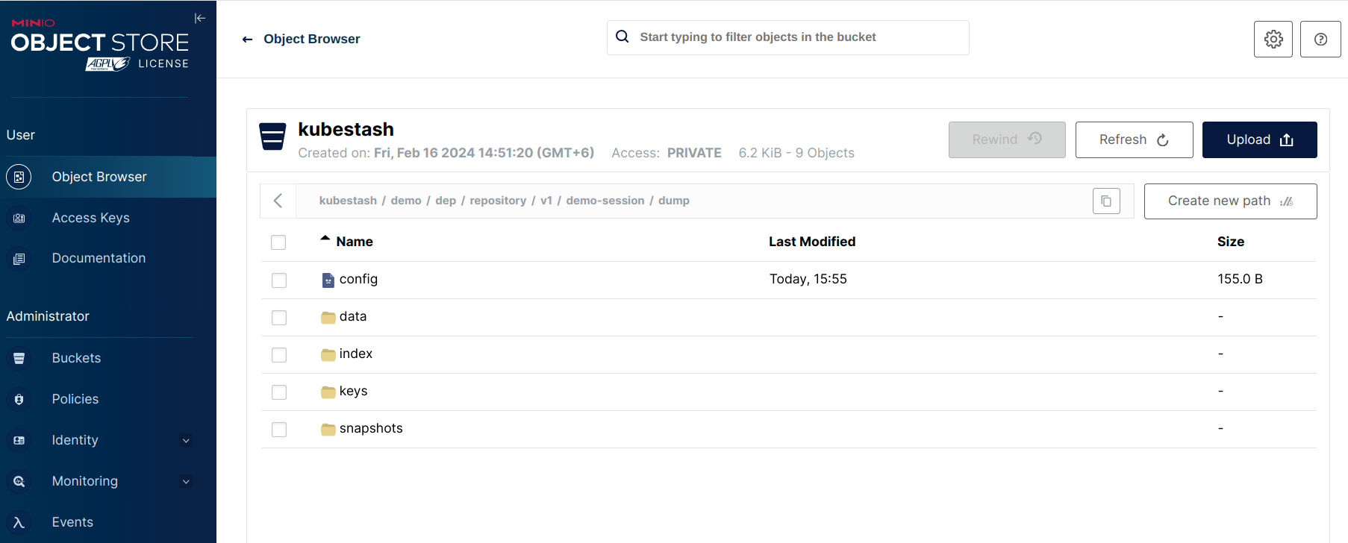
Task: Open the config file icon
Action: click(328, 280)
